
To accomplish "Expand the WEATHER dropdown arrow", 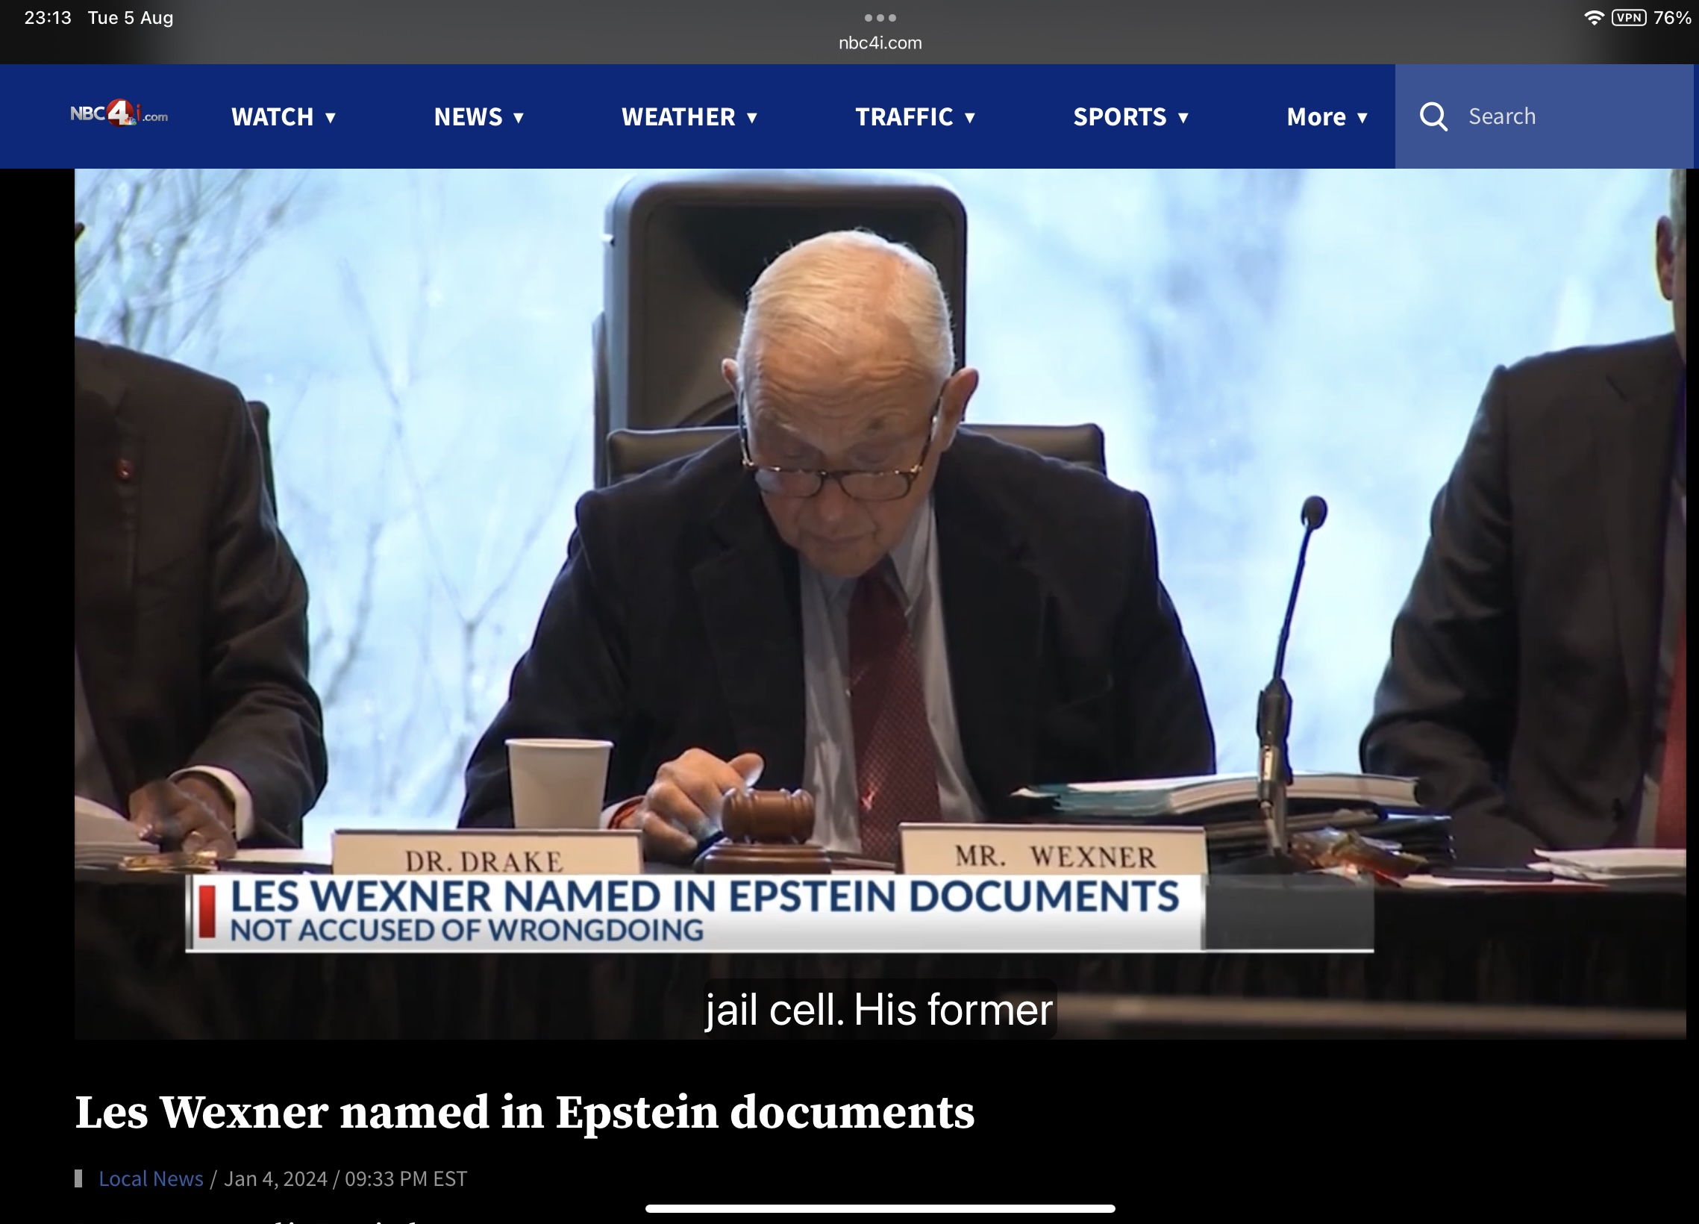I will click(x=752, y=118).
